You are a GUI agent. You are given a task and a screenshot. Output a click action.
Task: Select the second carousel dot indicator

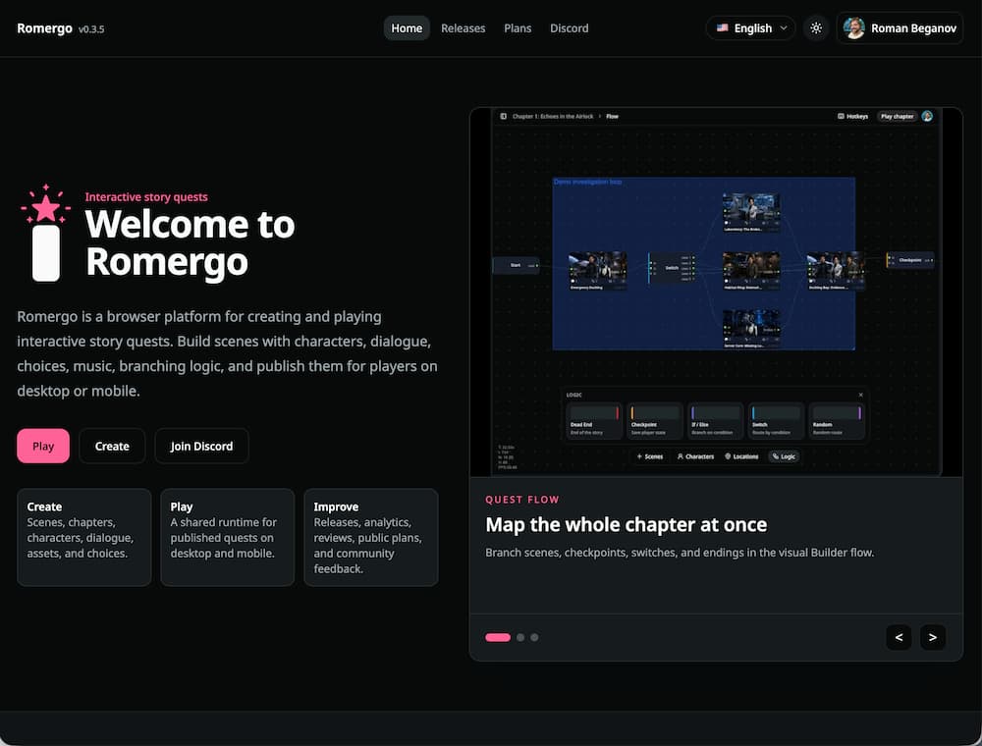[520, 637]
